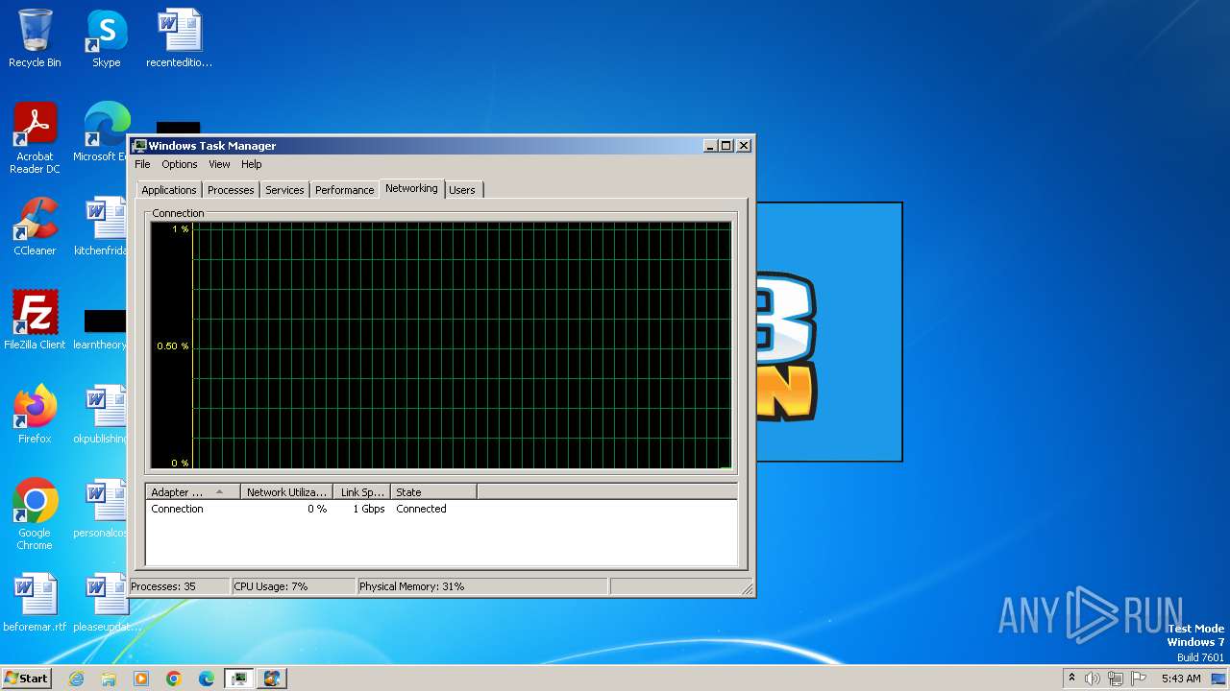Image resolution: width=1230 pixels, height=691 pixels.
Task: Open the Options menu in Task Manager
Action: click(180, 164)
